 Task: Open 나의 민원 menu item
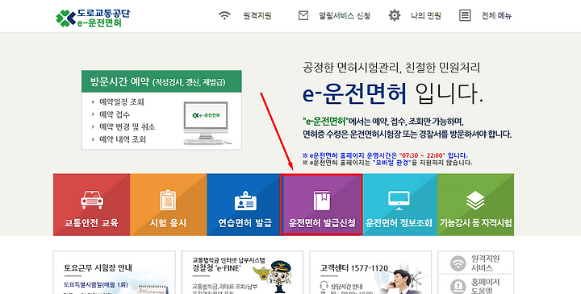[426, 15]
